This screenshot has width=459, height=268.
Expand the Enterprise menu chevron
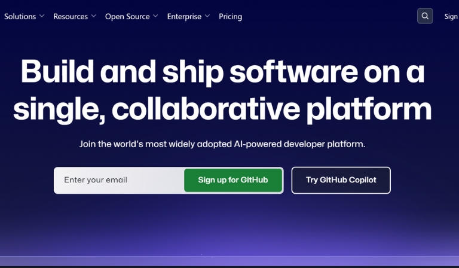tap(207, 16)
